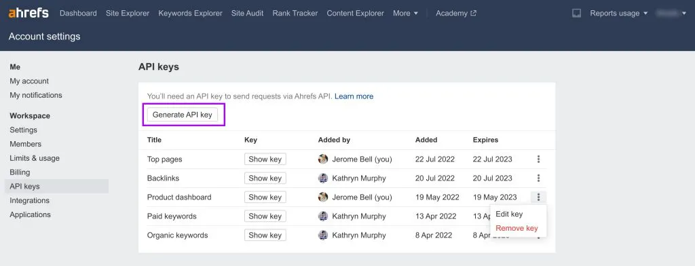The width and height of the screenshot is (695, 266).
Task: Click the Added by column header
Action: [x=334, y=140]
